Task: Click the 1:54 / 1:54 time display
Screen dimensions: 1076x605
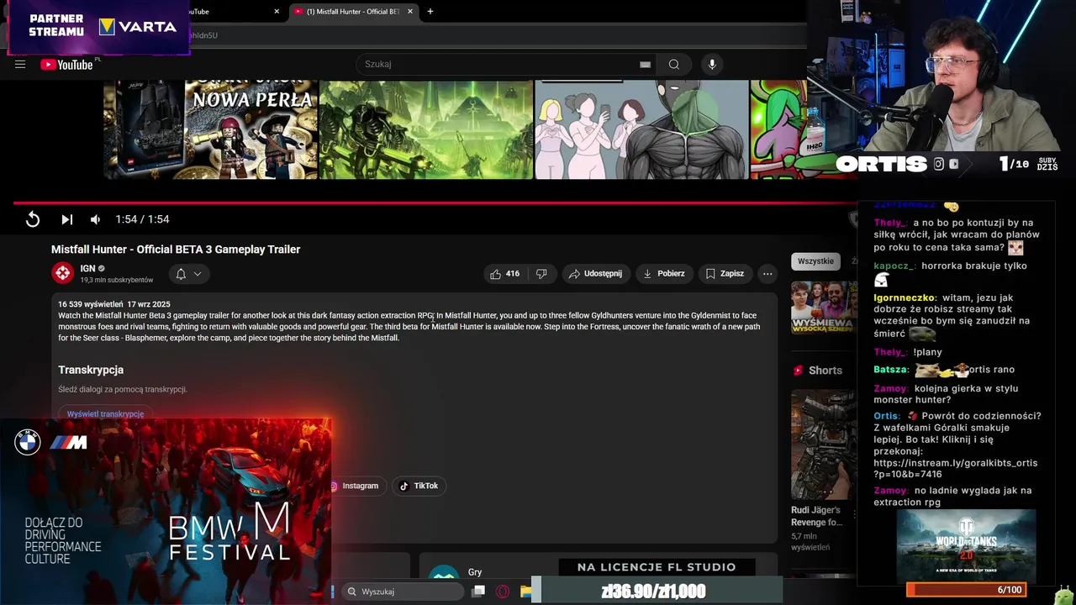Action: (x=142, y=219)
